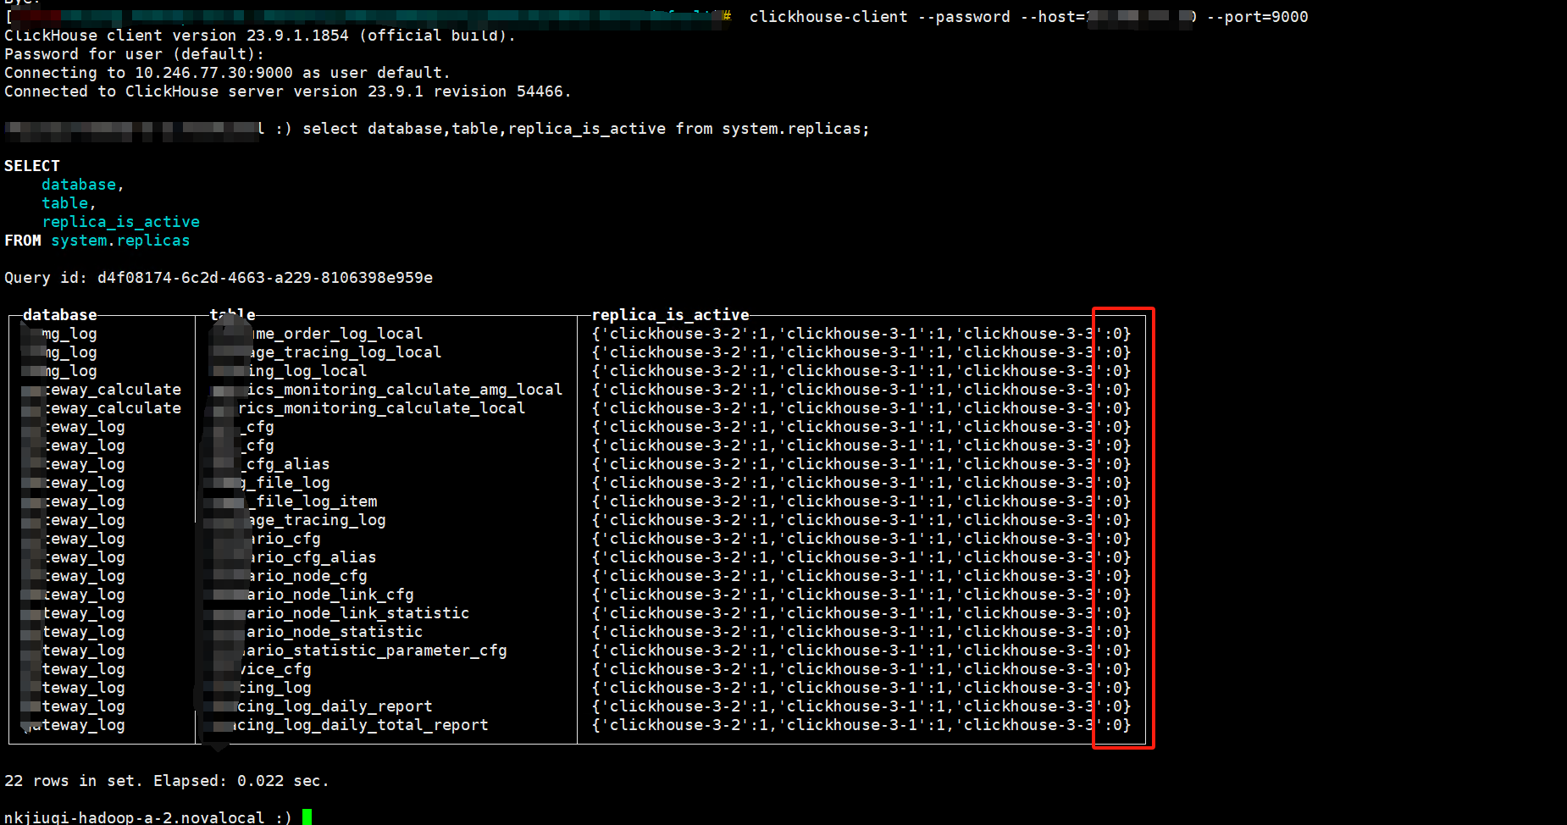Click the 'nkjiuqi-hadoop-a-2.novalocal :)' prompt at bottom
1567x825 pixels.
pyautogui.click(x=148, y=817)
